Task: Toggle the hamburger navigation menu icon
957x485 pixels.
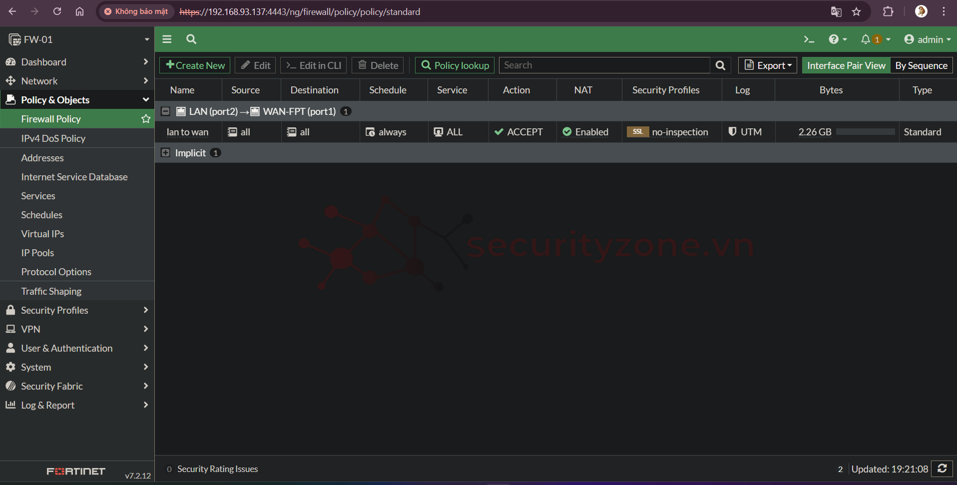Action: click(x=167, y=39)
